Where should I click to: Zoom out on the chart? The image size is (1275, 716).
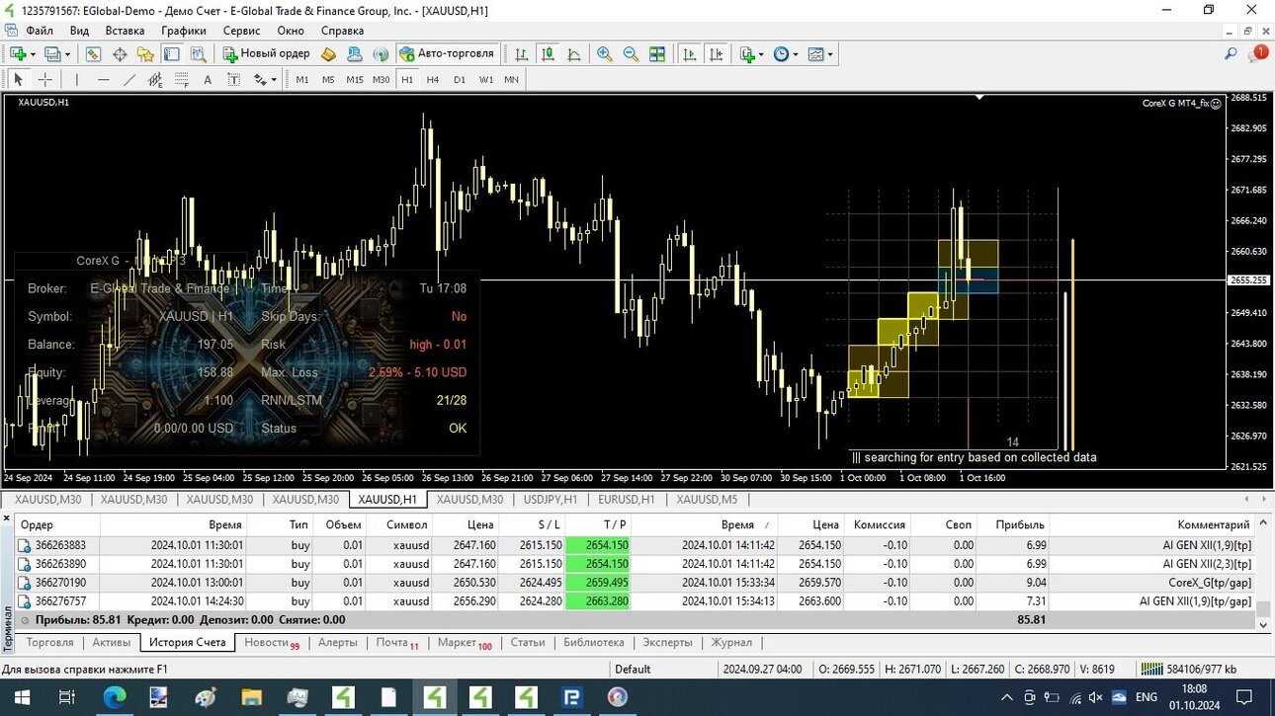pyautogui.click(x=631, y=54)
